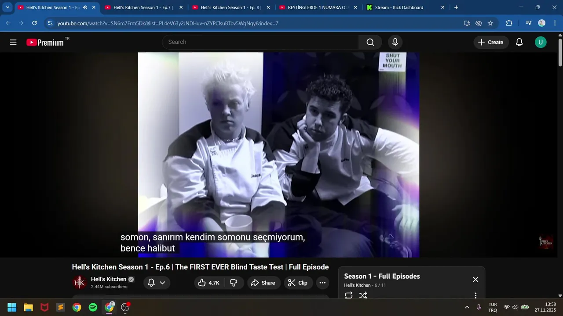This screenshot has height=316, width=563.
Task: Open the Chrome profile picture
Action: coord(542,23)
